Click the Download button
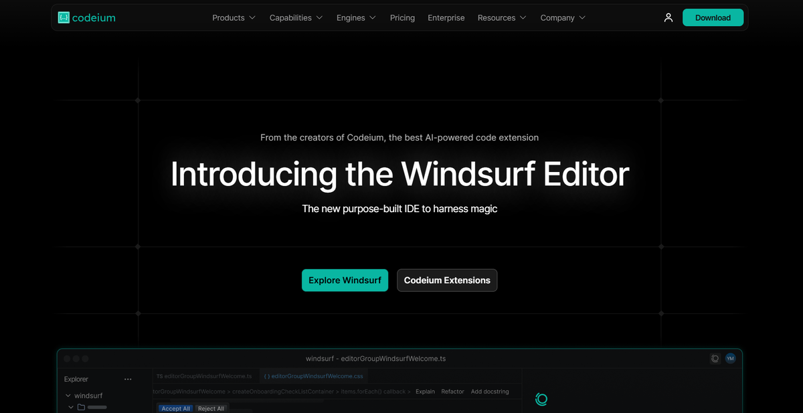The width and height of the screenshot is (803, 413). coord(713,18)
